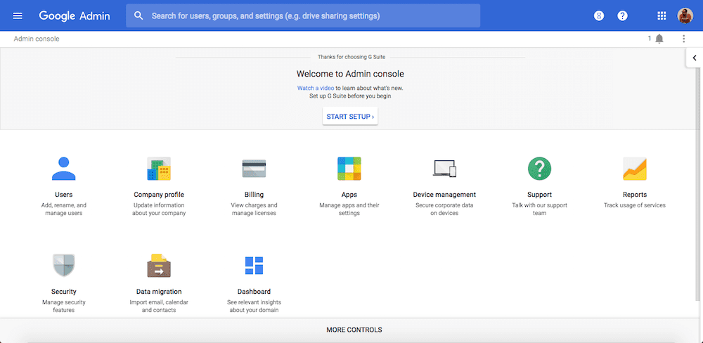The width and height of the screenshot is (703, 343).
Task: Click the Reports label text
Action: point(634,195)
